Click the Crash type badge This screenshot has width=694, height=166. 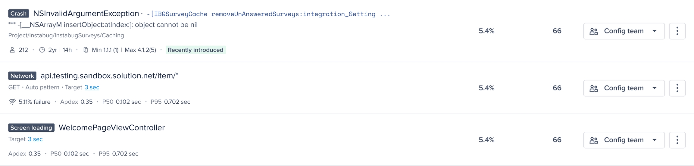19,14
